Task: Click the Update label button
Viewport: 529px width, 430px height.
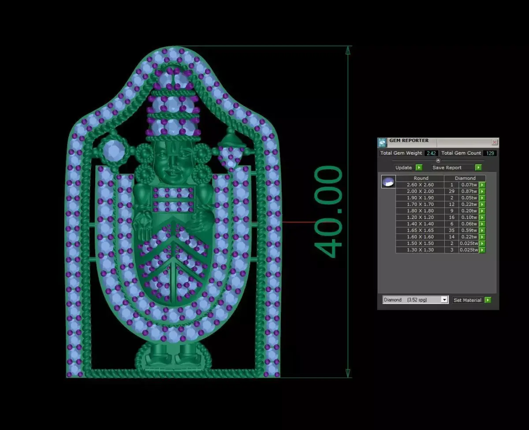Action: point(404,167)
